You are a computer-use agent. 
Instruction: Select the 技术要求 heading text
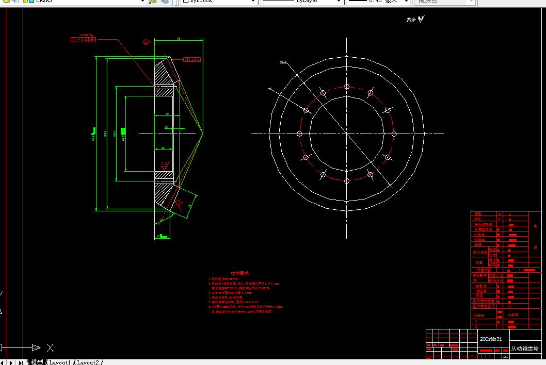(x=240, y=273)
